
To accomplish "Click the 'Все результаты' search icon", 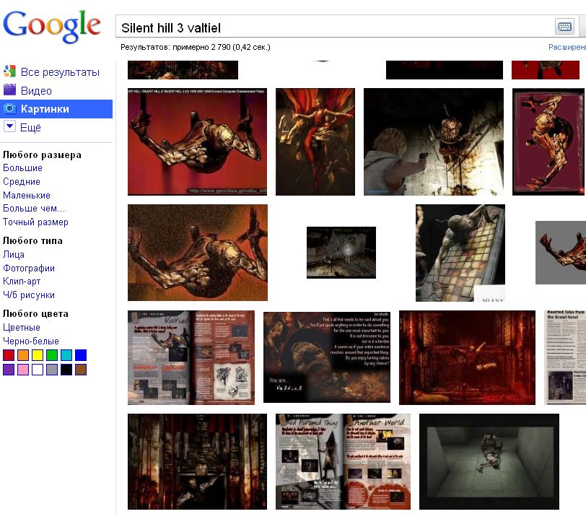I will (x=9, y=71).
